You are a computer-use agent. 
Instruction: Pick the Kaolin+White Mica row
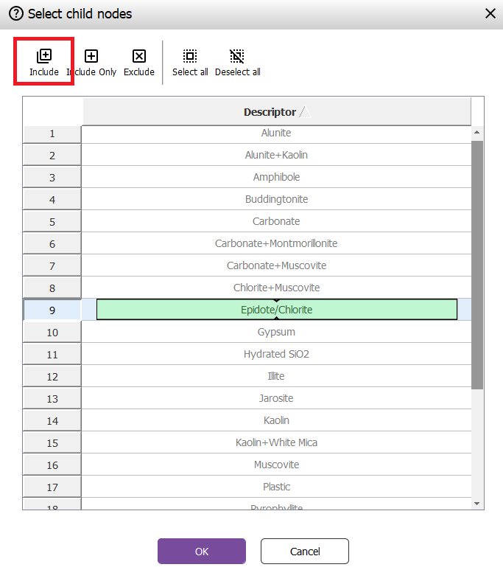[276, 443]
